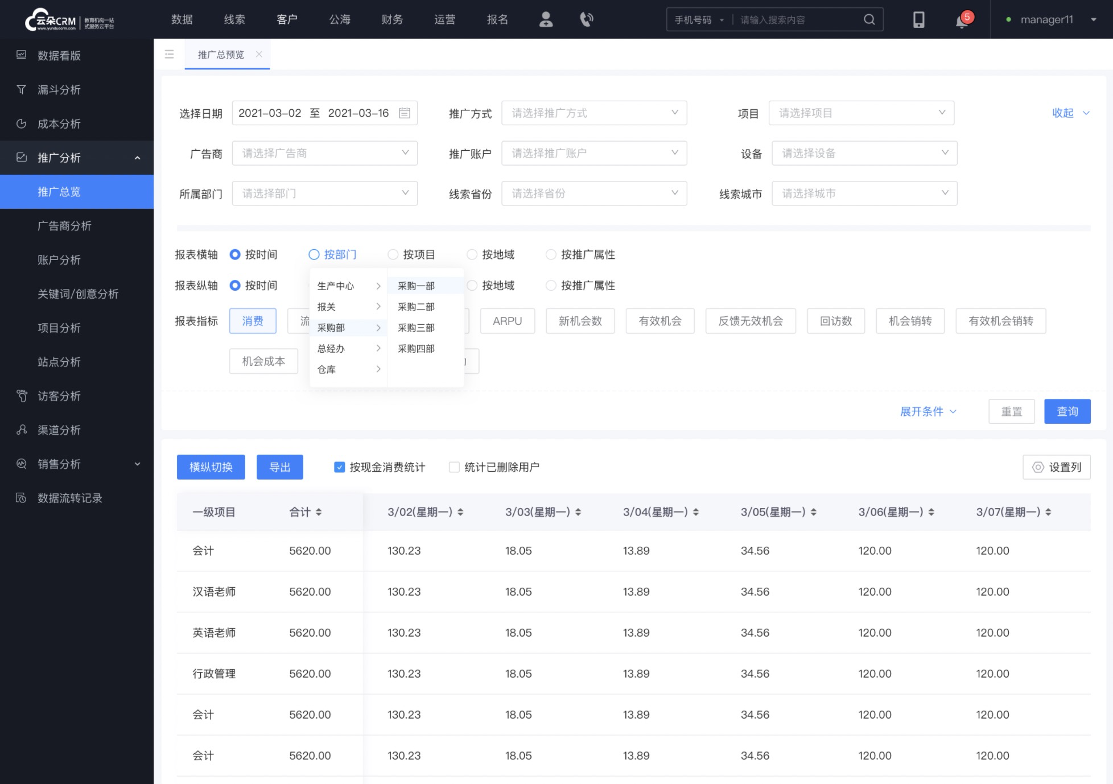Toggle 按现金消费统计 checkbox on

(x=339, y=467)
